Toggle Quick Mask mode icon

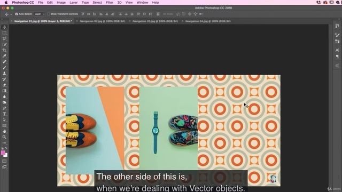pos(4,161)
